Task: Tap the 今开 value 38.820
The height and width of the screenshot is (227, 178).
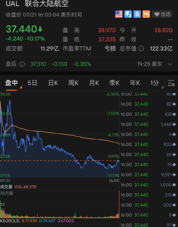Action: [x=163, y=30]
